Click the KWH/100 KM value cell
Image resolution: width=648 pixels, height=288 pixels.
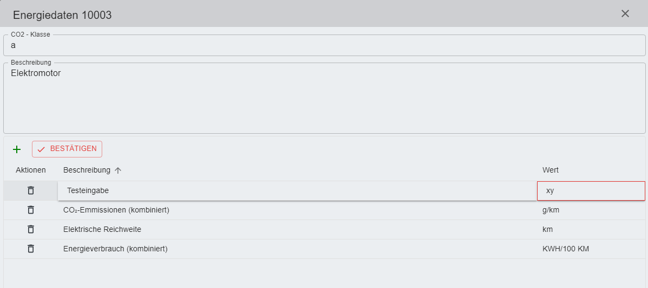567,249
